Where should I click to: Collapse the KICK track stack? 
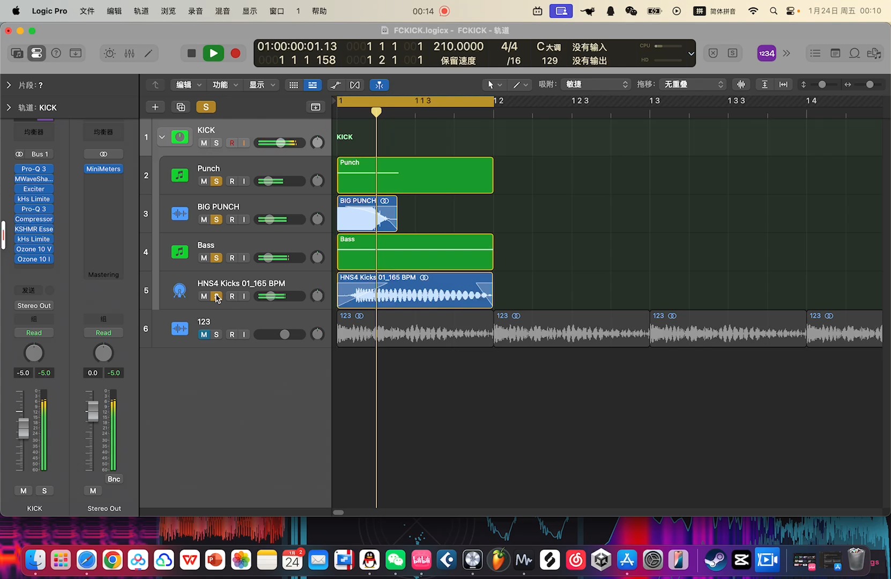coord(162,137)
